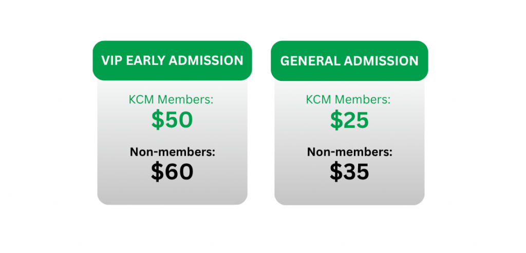The height and width of the screenshot is (253, 526).
Task: Click the word VIP in the green header
Action: coord(111,61)
